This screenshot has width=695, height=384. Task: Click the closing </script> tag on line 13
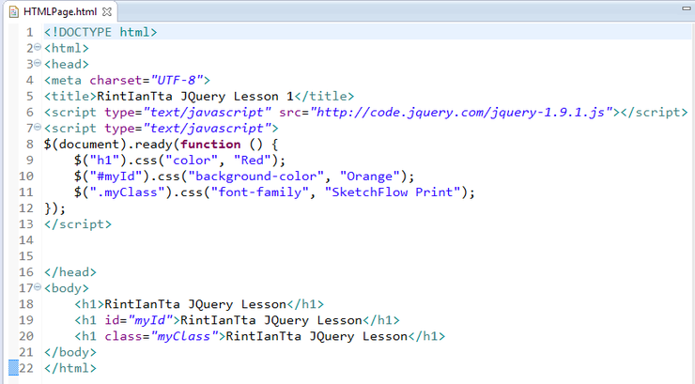point(78,224)
